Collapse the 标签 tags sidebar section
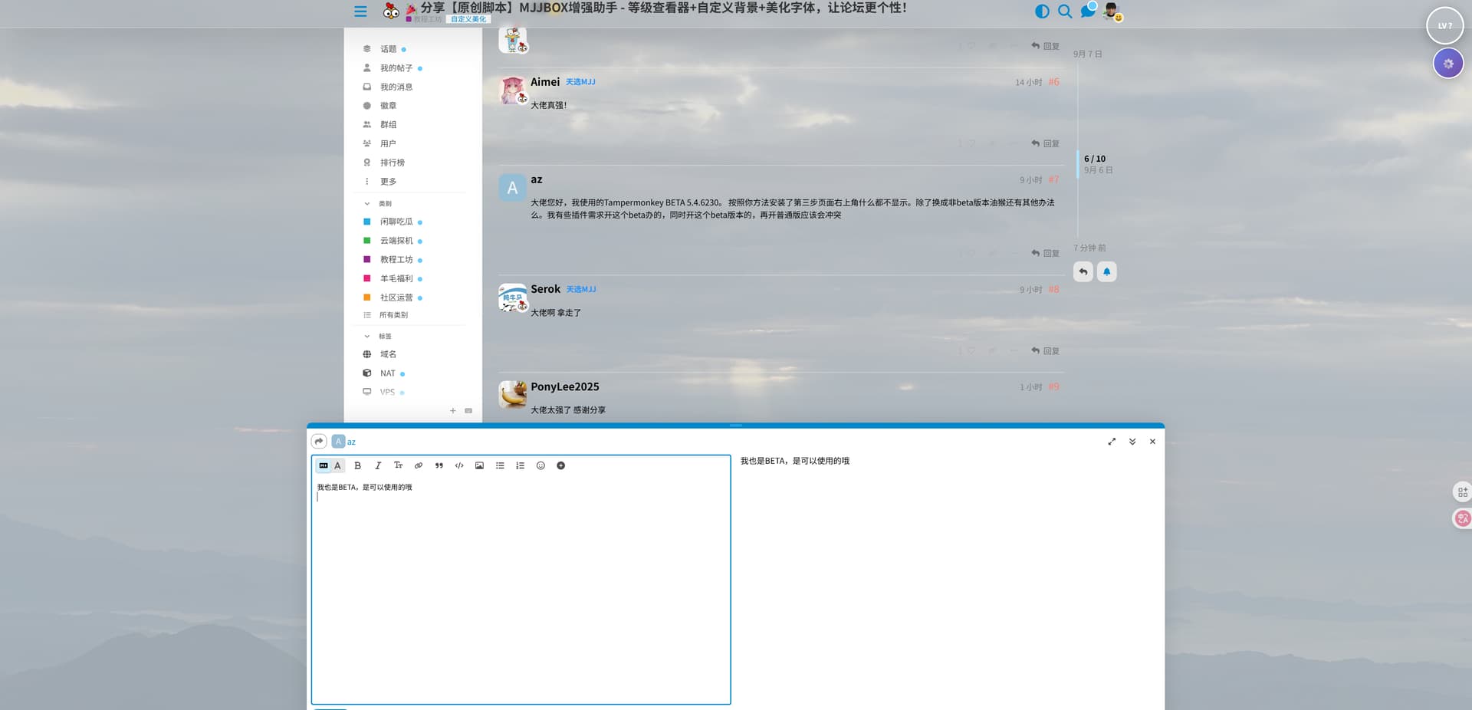This screenshot has height=710, width=1472. (367, 337)
